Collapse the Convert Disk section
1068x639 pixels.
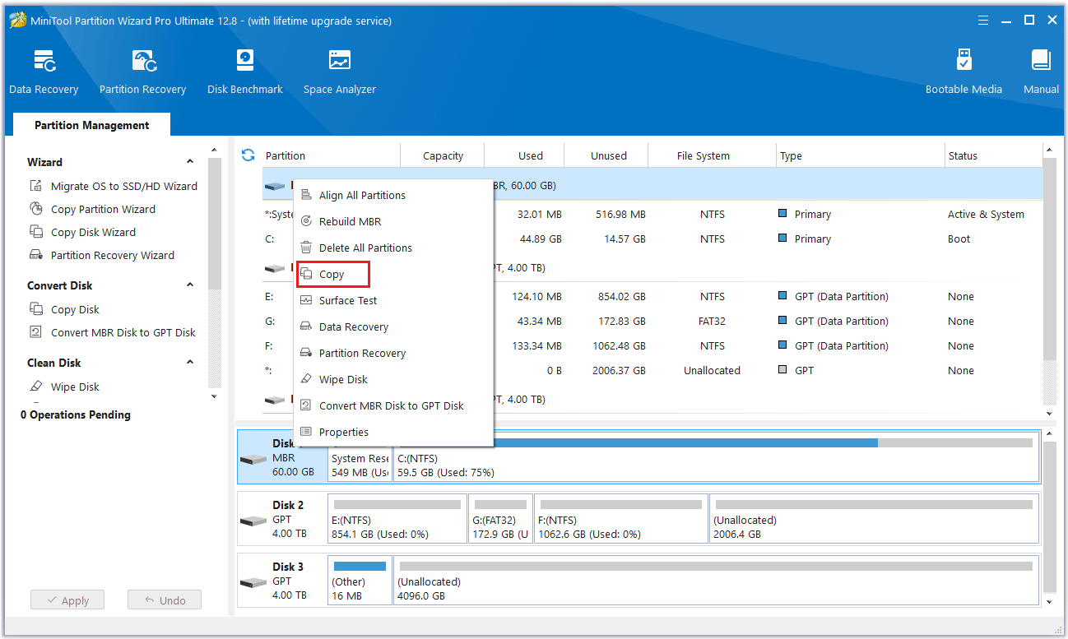[x=190, y=285]
